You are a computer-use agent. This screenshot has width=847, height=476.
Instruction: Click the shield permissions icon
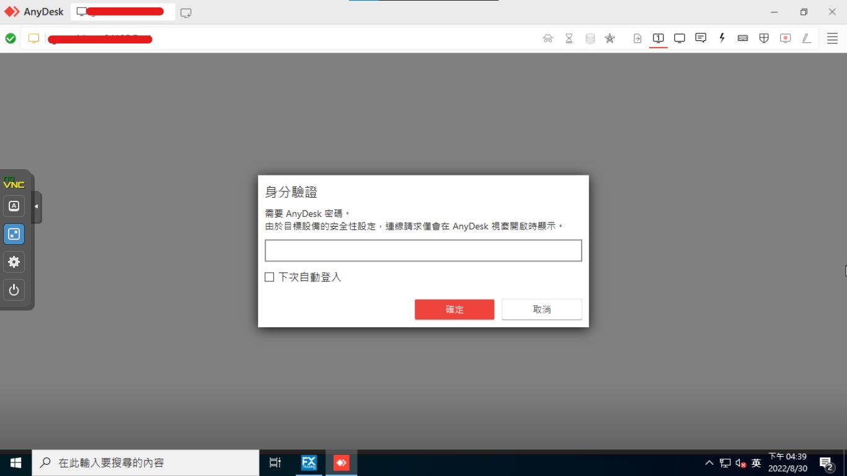click(x=764, y=38)
